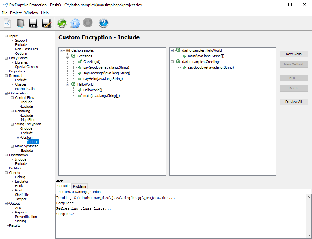
Task: Click the console scrollbar down arrow
Action: (x=309, y=236)
